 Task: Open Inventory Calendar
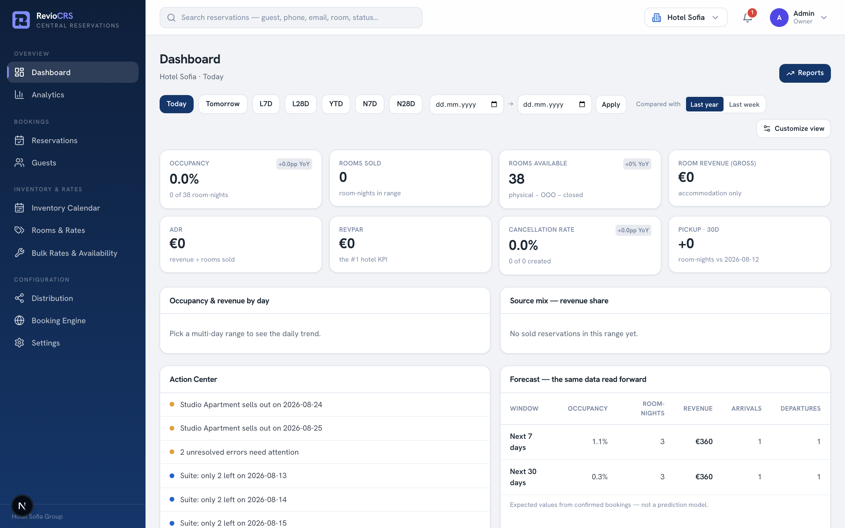pos(73,208)
